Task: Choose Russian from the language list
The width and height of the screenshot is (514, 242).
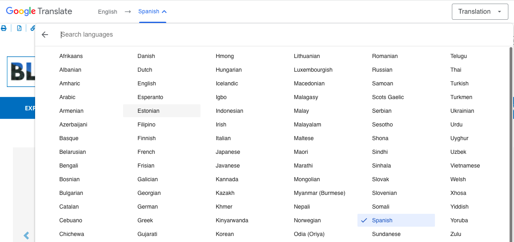Action: click(382, 70)
